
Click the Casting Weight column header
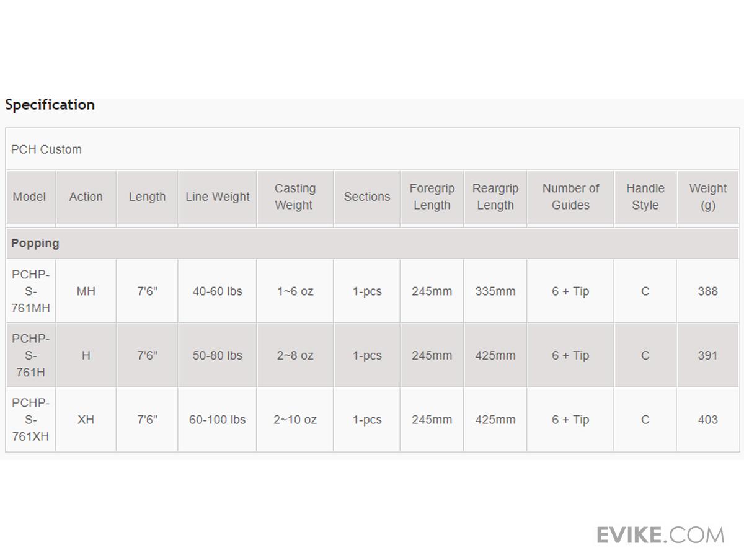pyautogui.click(x=295, y=197)
